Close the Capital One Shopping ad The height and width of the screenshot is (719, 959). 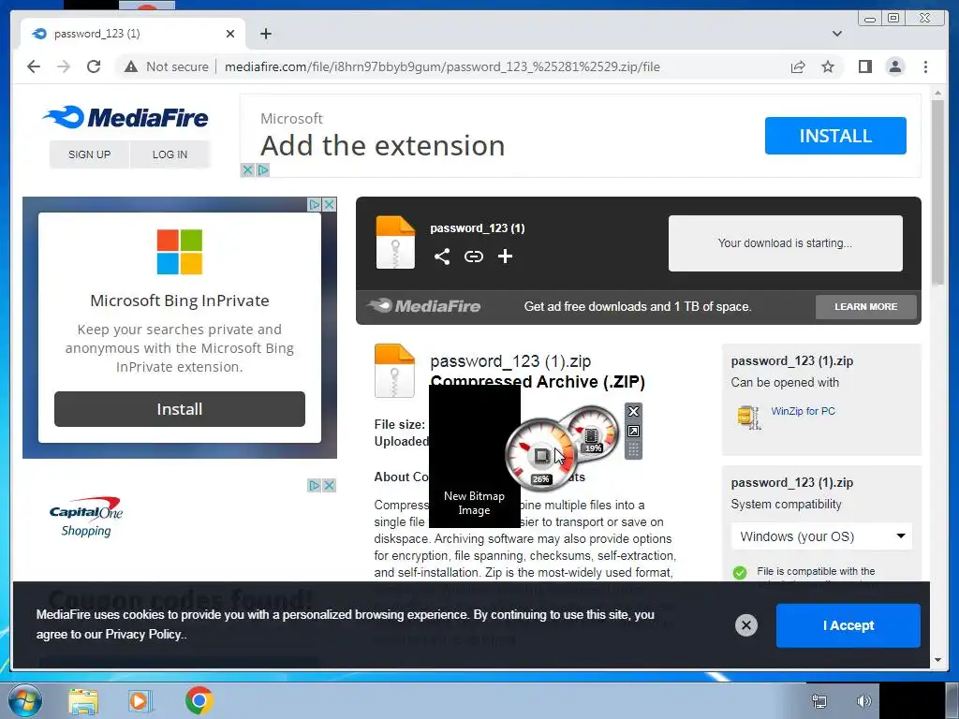coord(329,486)
